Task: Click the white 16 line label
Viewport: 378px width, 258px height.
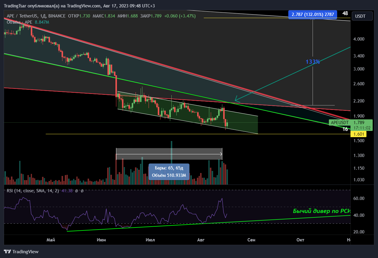Action: coord(345,129)
